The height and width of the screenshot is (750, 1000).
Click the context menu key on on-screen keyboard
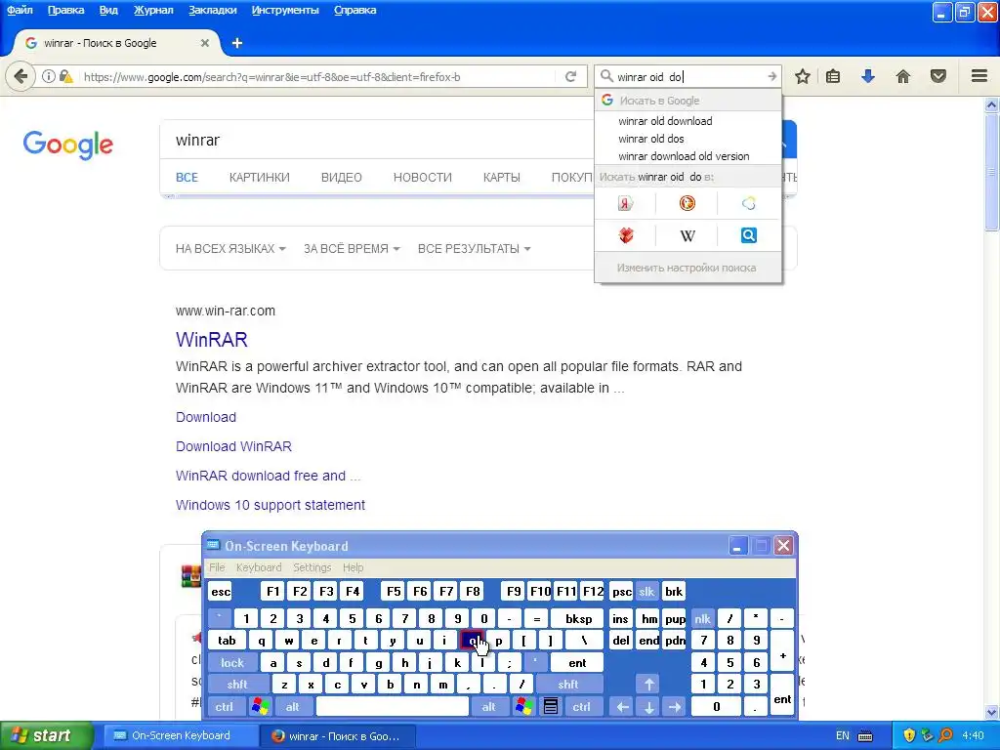click(551, 706)
